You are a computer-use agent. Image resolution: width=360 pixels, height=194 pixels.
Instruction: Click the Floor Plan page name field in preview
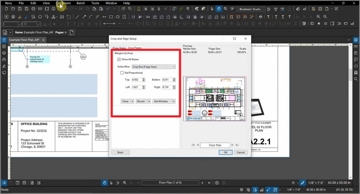[215, 145]
